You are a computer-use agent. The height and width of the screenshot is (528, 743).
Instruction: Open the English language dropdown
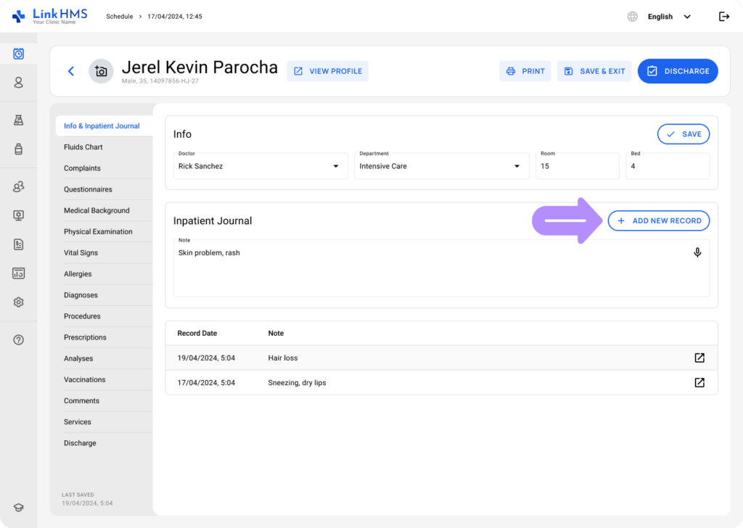(668, 17)
